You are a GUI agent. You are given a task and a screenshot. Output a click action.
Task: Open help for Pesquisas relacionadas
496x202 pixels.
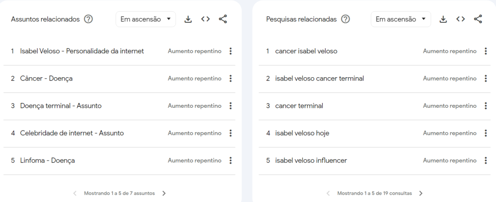pos(345,19)
